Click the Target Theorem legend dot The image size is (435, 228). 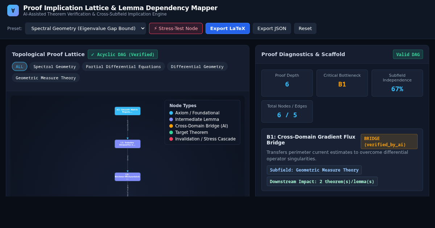171,132
